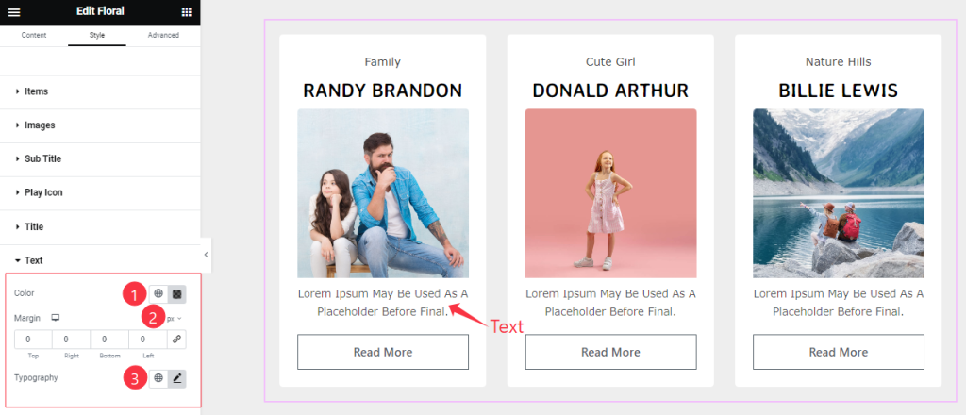The image size is (966, 415).
Task: Click Read More under Billie Lewis
Action: (838, 352)
